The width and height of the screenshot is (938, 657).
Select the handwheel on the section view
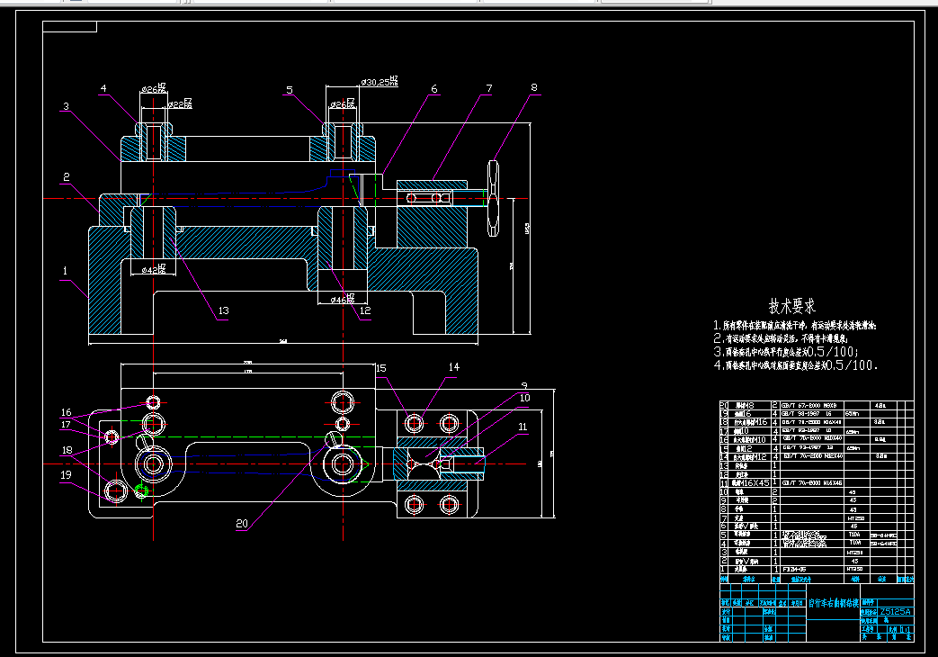(494, 198)
